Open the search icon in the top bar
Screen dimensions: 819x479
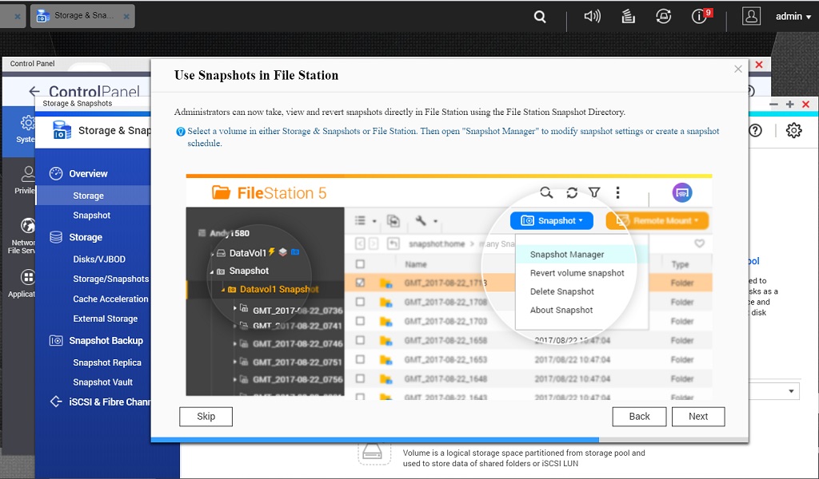coord(540,18)
